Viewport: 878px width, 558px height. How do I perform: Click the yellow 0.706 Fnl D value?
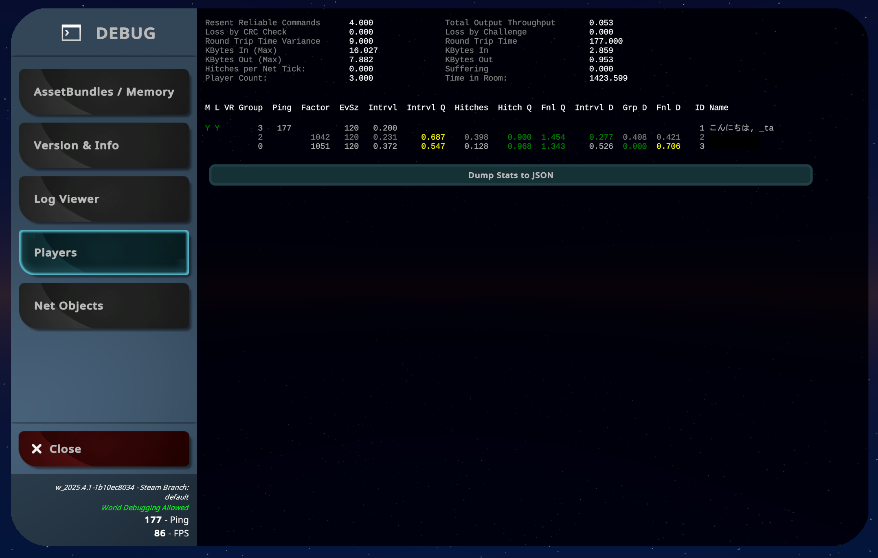click(668, 146)
